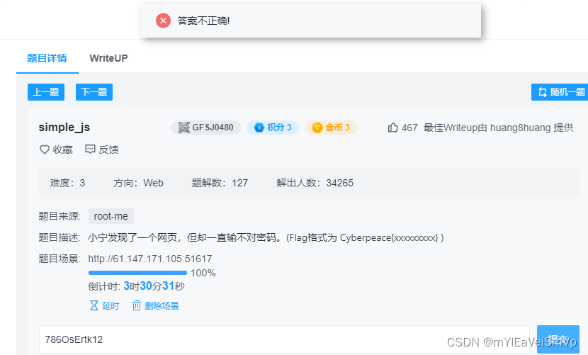Like the challenge with thumbs-up icon

pyautogui.click(x=392, y=128)
